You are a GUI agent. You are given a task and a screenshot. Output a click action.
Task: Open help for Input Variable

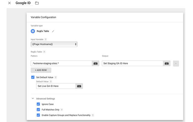[45, 39]
